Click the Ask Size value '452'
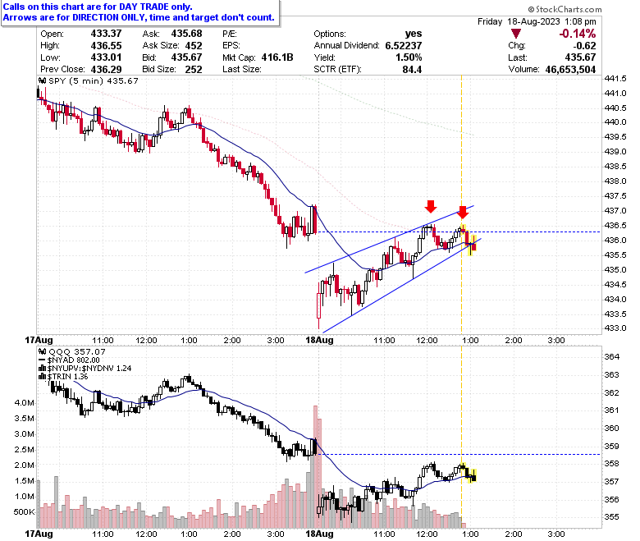This screenshot has width=640, height=541. 194,46
